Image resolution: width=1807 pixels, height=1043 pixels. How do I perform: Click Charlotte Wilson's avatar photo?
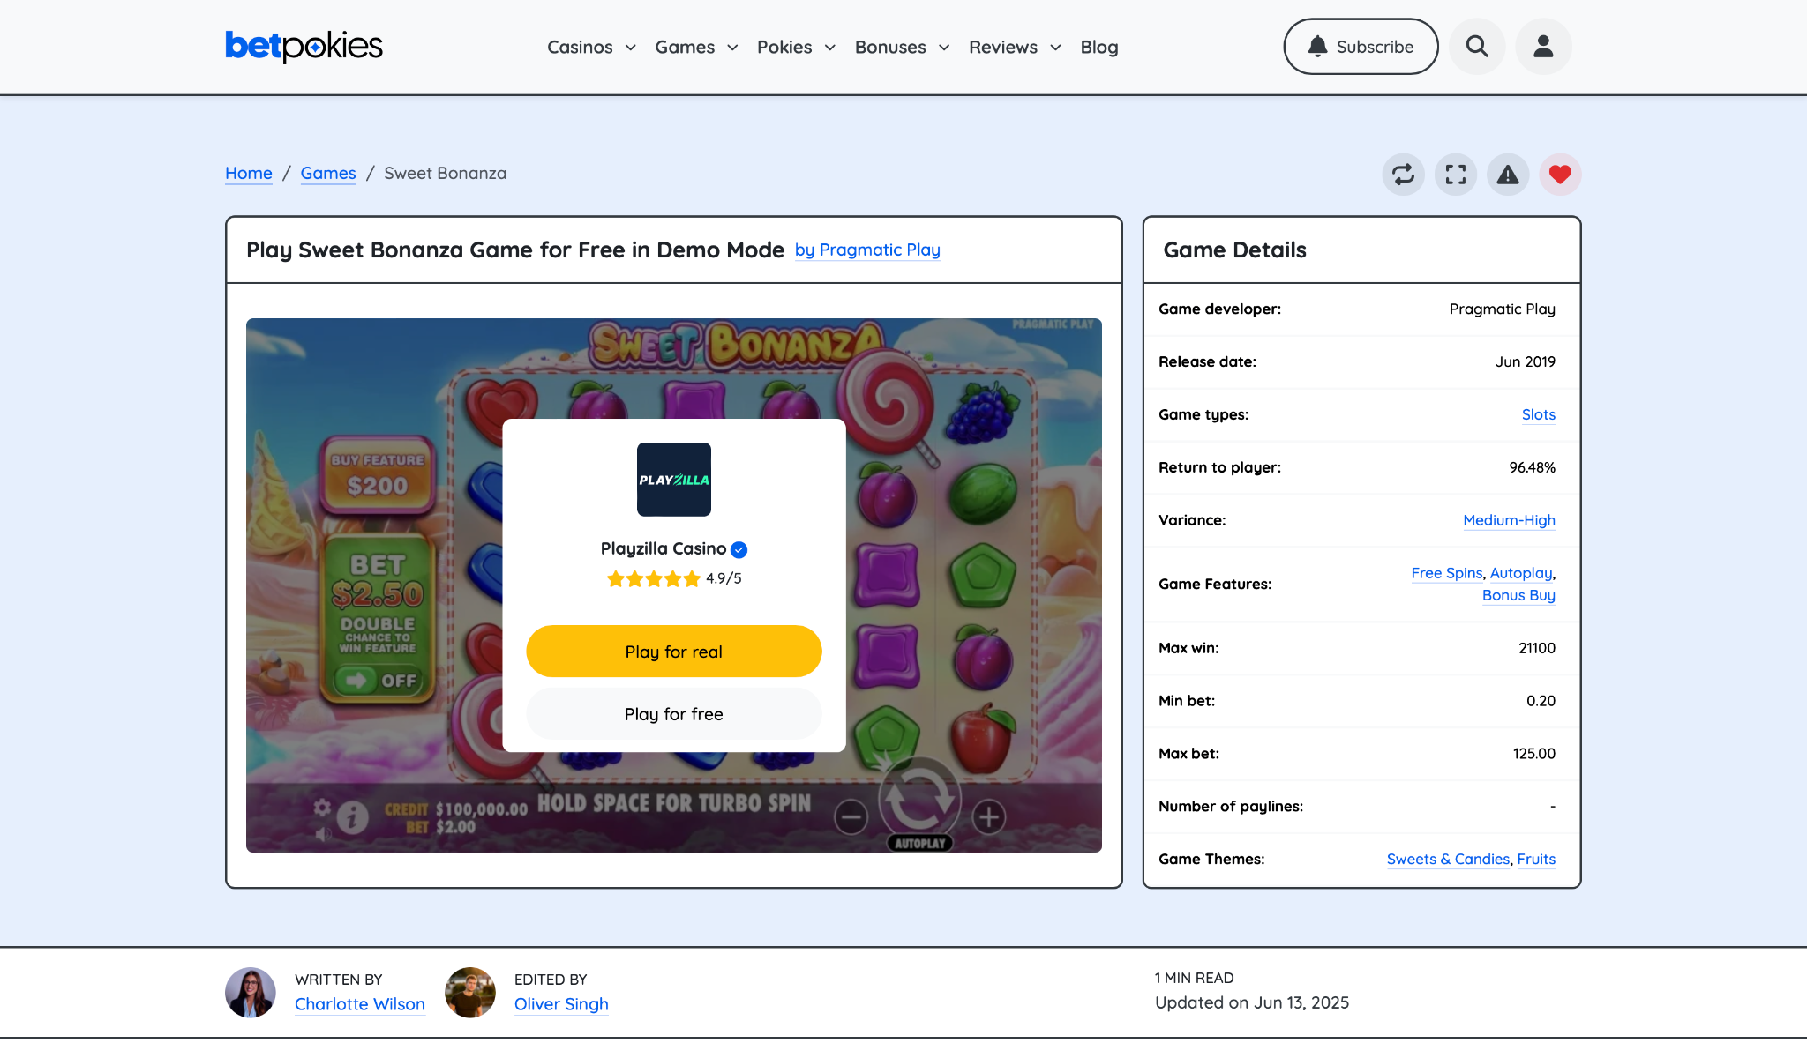251,993
